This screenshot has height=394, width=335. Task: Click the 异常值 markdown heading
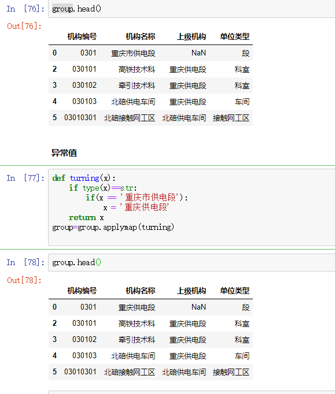[64, 153]
